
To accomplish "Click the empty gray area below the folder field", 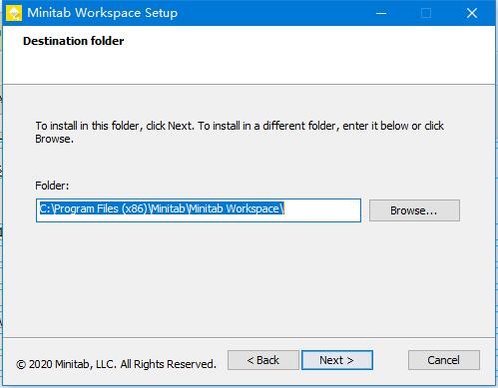I will pos(249,279).
